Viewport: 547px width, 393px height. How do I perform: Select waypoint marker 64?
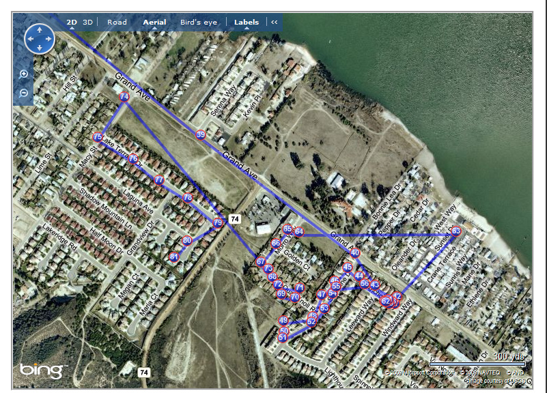pyautogui.click(x=299, y=231)
